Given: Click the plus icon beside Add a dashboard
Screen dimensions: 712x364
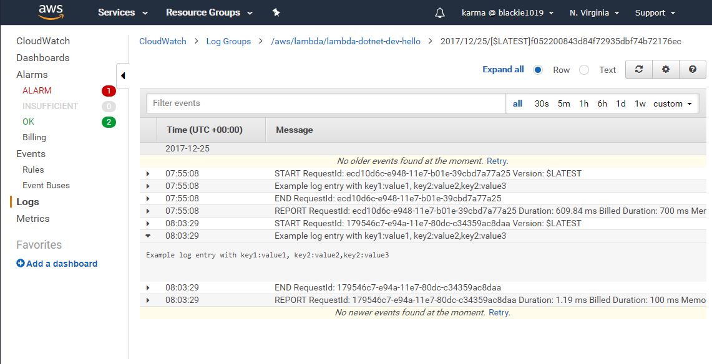Looking at the screenshot, I should tap(21, 264).
